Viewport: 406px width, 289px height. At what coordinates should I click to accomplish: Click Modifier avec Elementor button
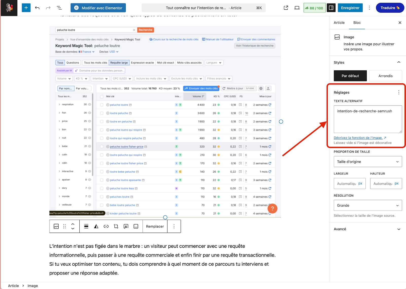pos(98,8)
